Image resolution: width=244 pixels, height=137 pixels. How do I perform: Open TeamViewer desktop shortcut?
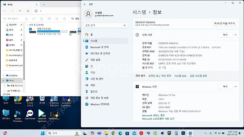pyautogui.click(x=30, y=115)
